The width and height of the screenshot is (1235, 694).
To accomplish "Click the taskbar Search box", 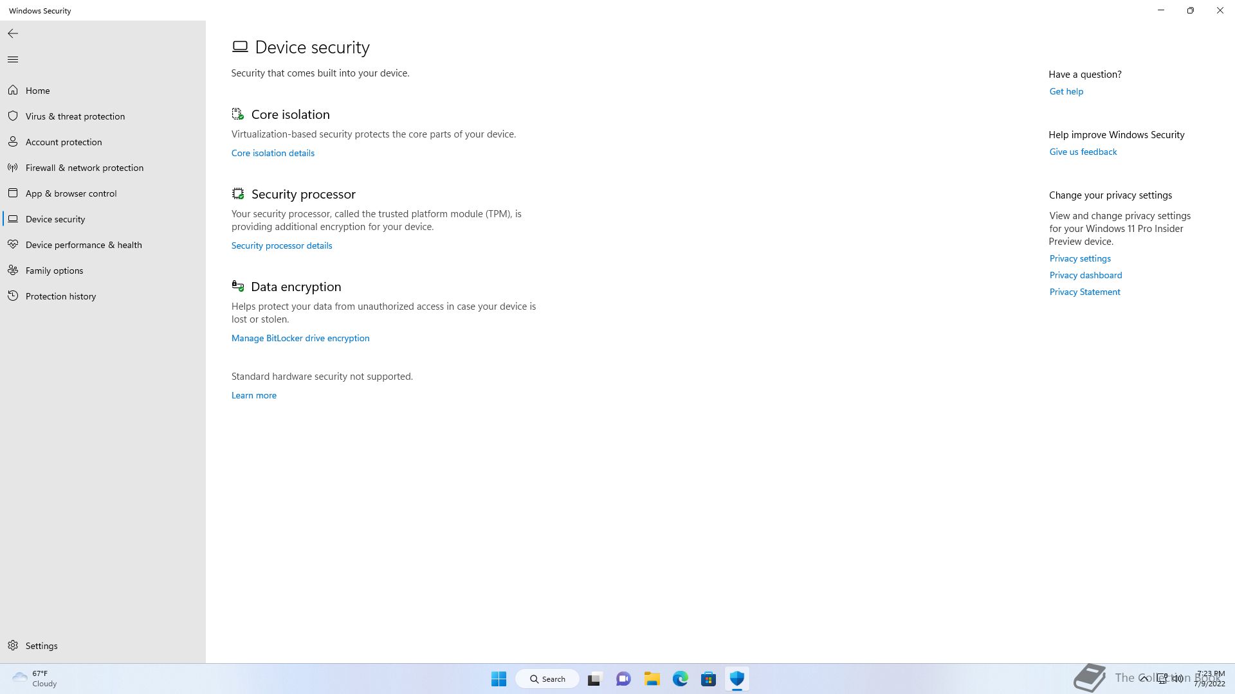I will point(547,679).
